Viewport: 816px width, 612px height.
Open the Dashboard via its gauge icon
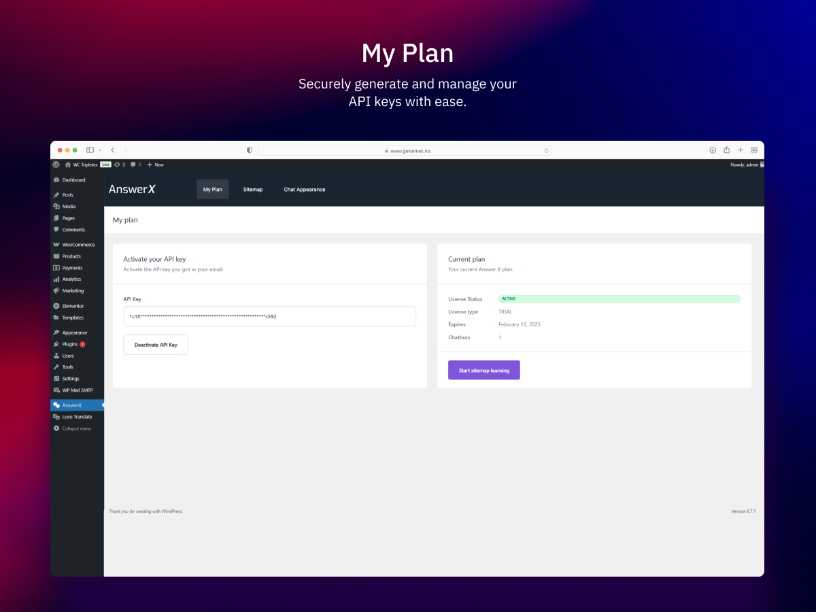pyautogui.click(x=56, y=180)
